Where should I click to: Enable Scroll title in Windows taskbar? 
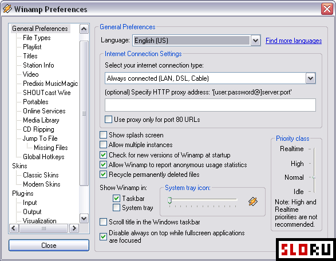[x=103, y=222]
